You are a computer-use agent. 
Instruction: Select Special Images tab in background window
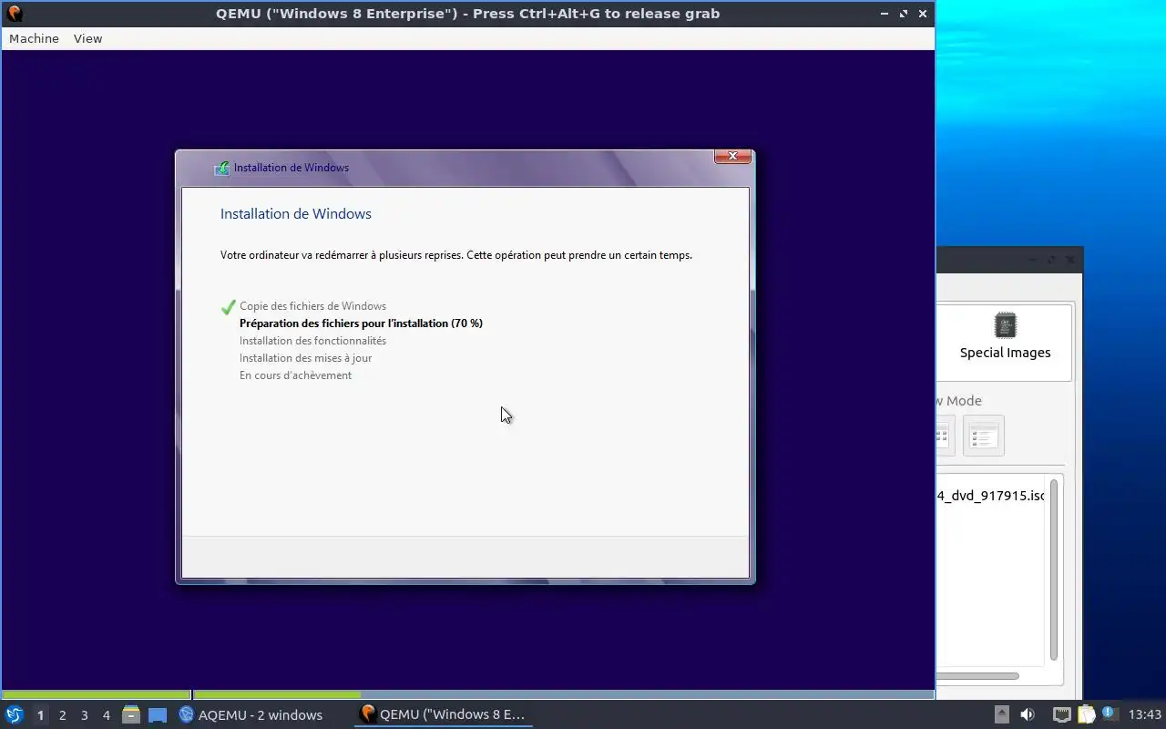pyautogui.click(x=1005, y=342)
